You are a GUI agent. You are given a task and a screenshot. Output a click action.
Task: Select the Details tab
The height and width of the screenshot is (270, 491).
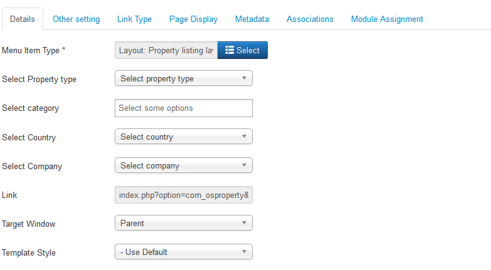pyautogui.click(x=23, y=19)
